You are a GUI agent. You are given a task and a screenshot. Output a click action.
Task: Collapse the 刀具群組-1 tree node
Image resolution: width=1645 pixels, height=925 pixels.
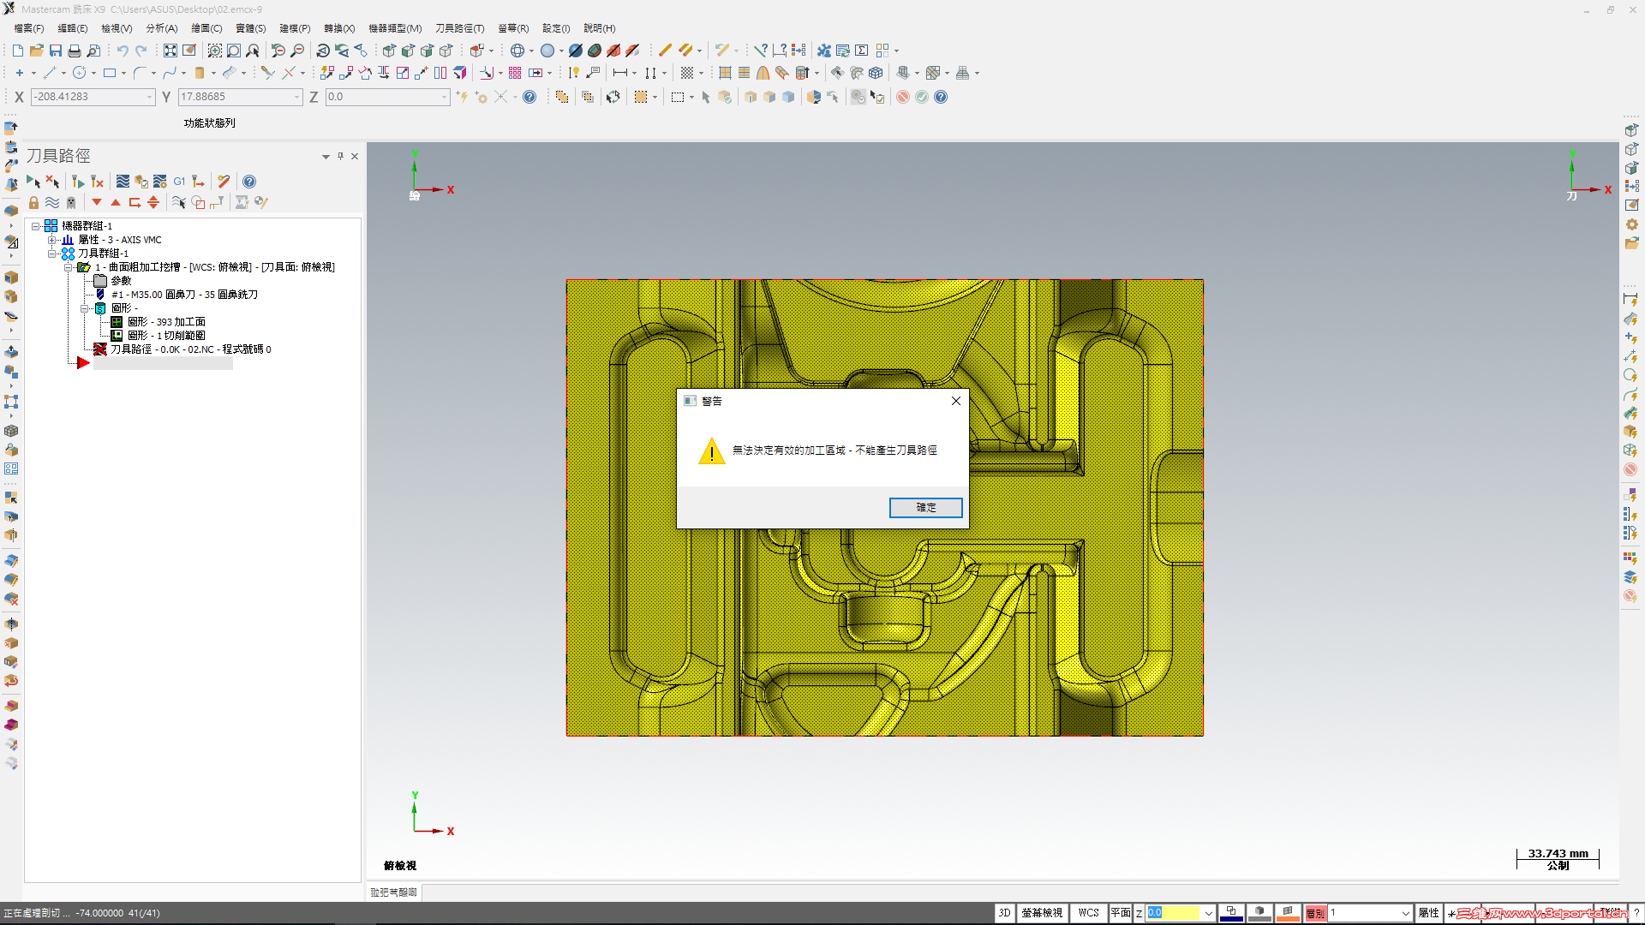pos(51,254)
